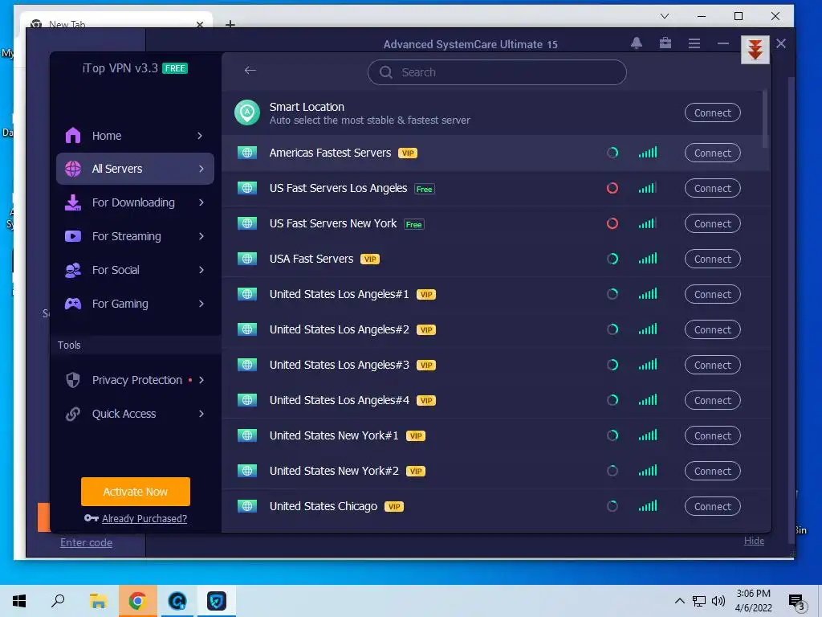This screenshot has height=617, width=822.
Task: Click the Smart Location pin icon
Action: point(247,112)
